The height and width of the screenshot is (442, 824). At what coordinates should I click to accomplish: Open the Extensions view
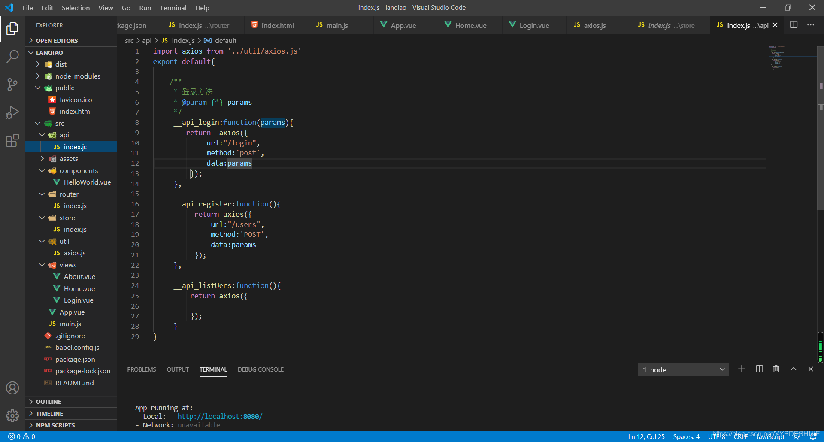click(12, 140)
